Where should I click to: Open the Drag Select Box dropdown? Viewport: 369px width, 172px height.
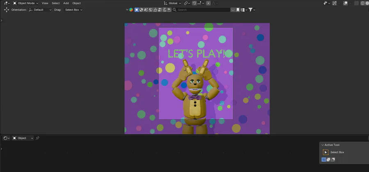tap(73, 10)
